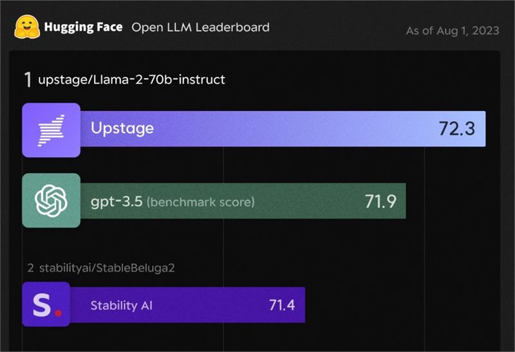Click the Stability AI label in bar

click(x=122, y=306)
